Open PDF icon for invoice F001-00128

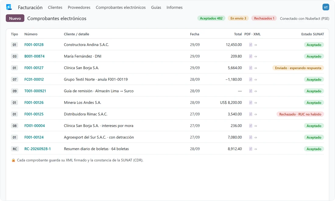point(251,45)
